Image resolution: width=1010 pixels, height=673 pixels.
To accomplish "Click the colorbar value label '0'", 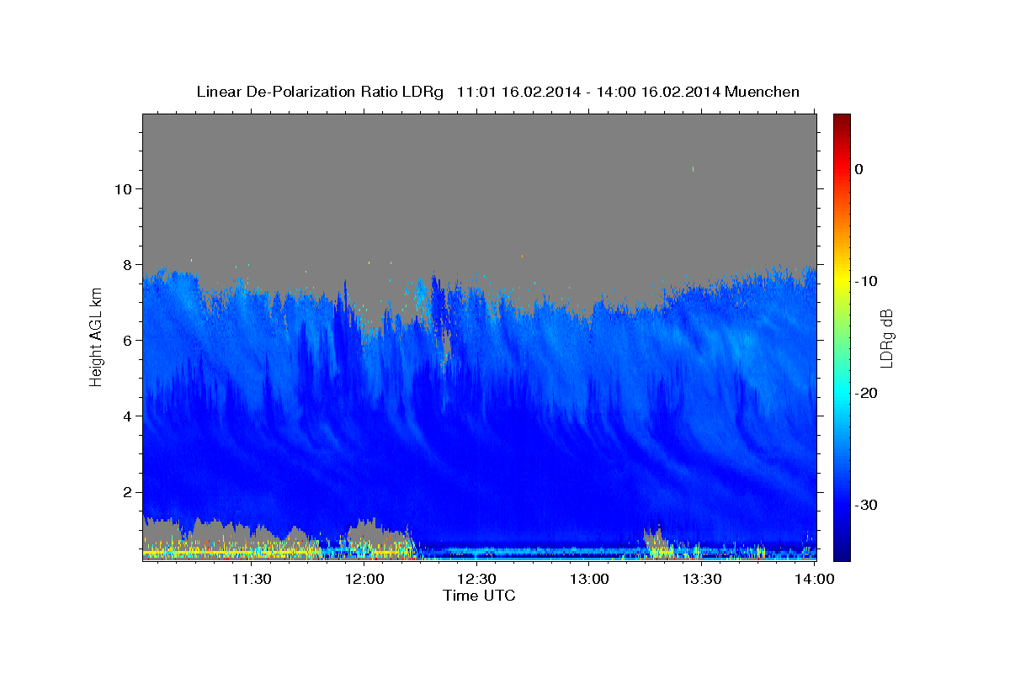I will point(858,169).
